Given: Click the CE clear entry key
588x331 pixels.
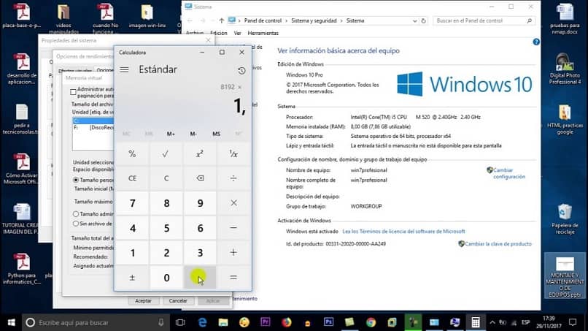Looking at the screenshot, I should click(132, 178).
